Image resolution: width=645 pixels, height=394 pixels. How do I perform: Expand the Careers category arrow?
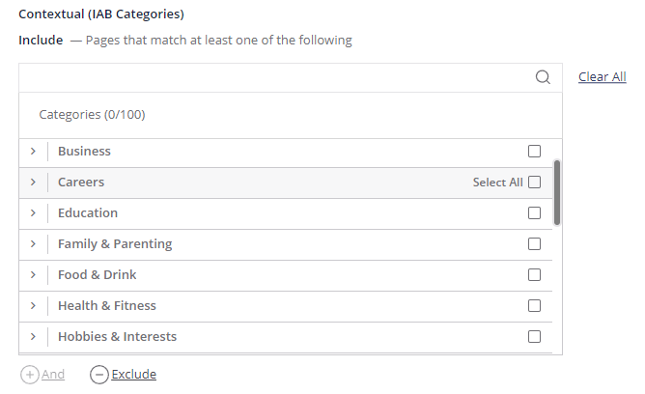(34, 183)
